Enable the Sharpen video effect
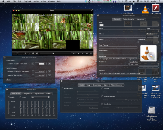The image size is (163, 130). pyautogui.click(x=102, y=88)
